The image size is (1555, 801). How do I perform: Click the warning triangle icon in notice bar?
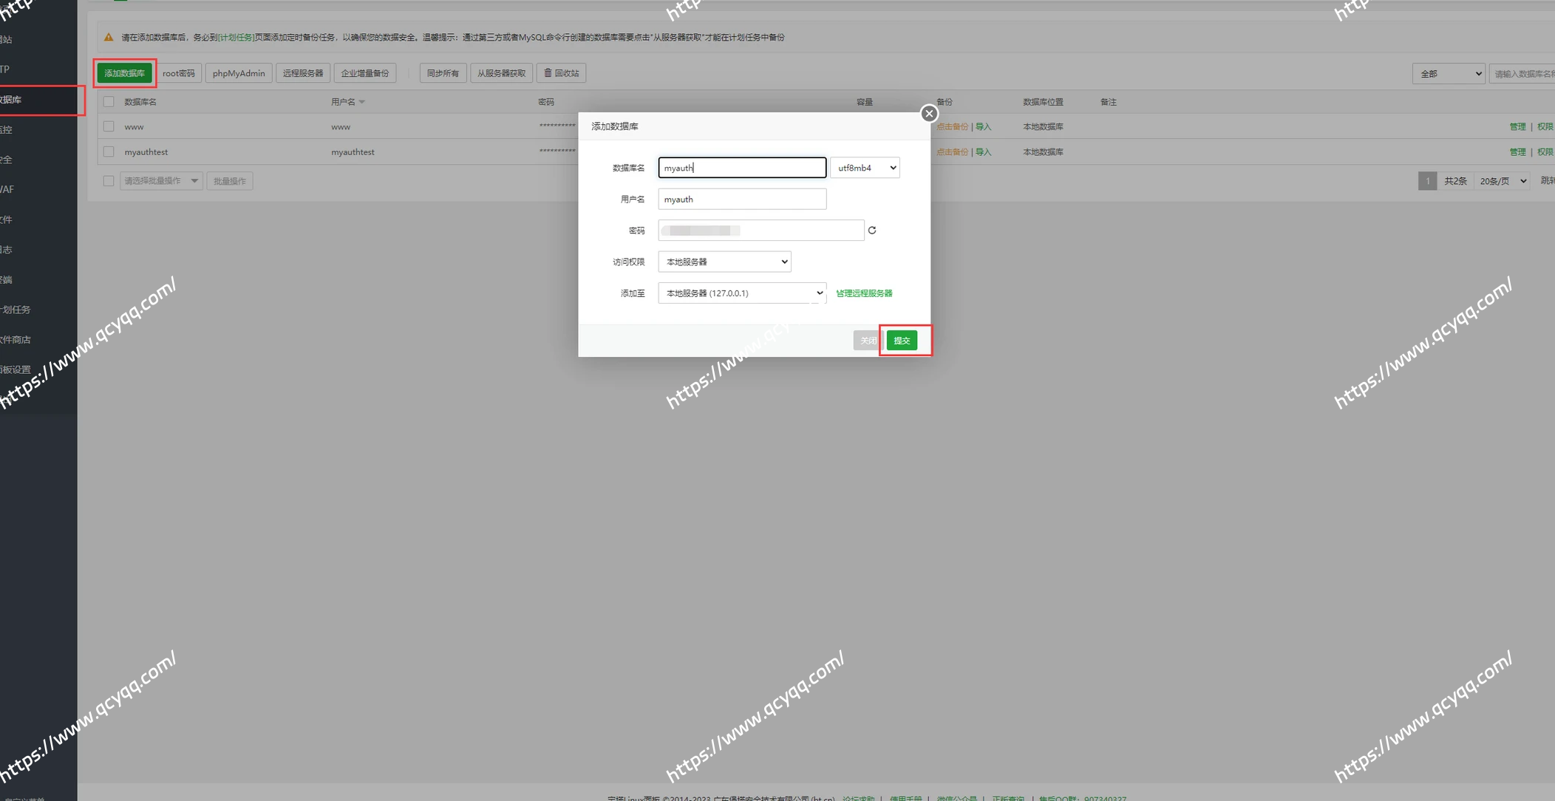[109, 37]
